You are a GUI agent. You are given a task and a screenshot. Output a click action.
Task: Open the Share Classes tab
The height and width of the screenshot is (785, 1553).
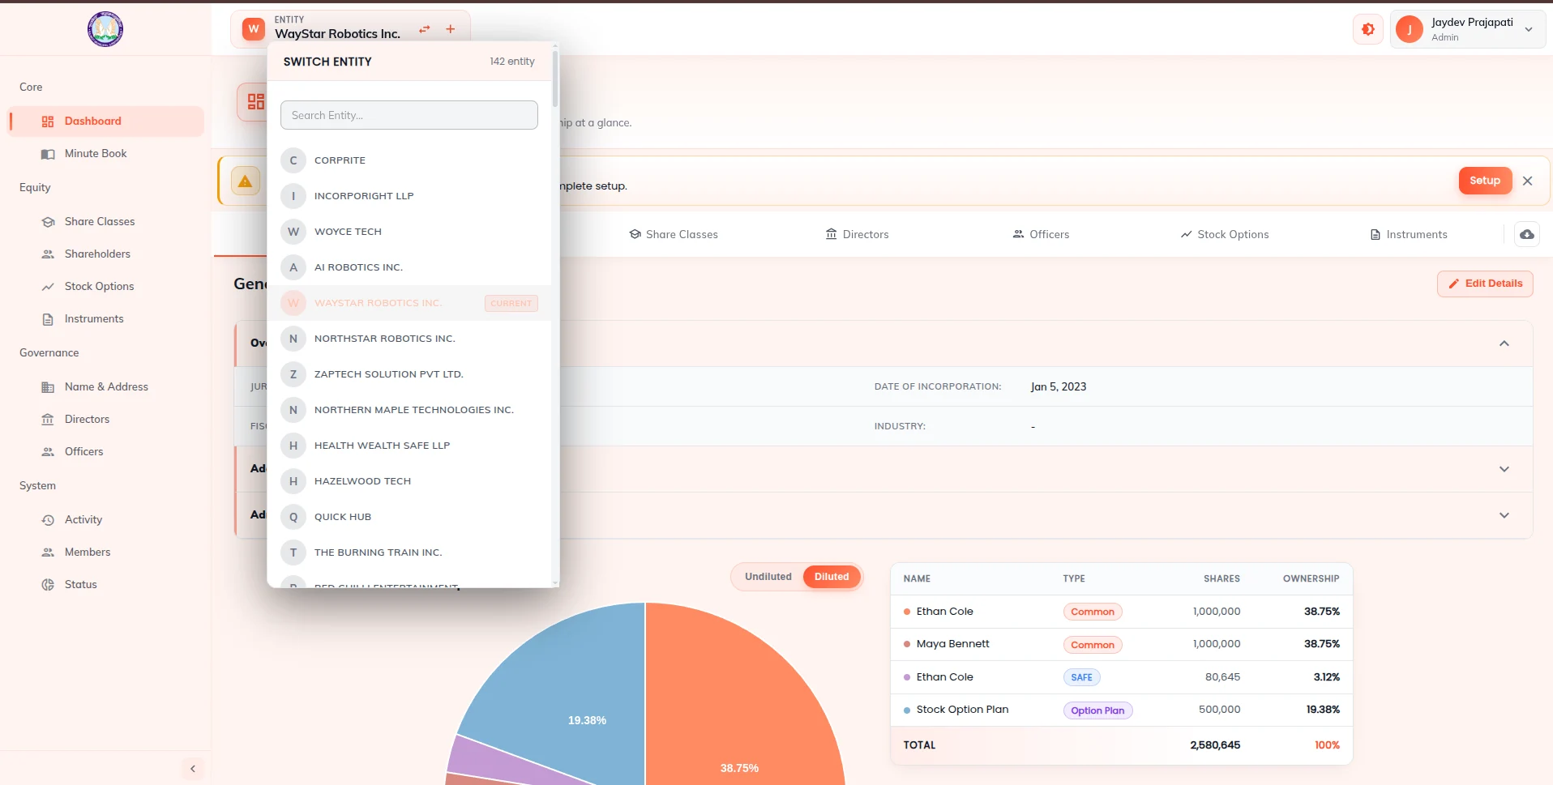pyautogui.click(x=674, y=234)
